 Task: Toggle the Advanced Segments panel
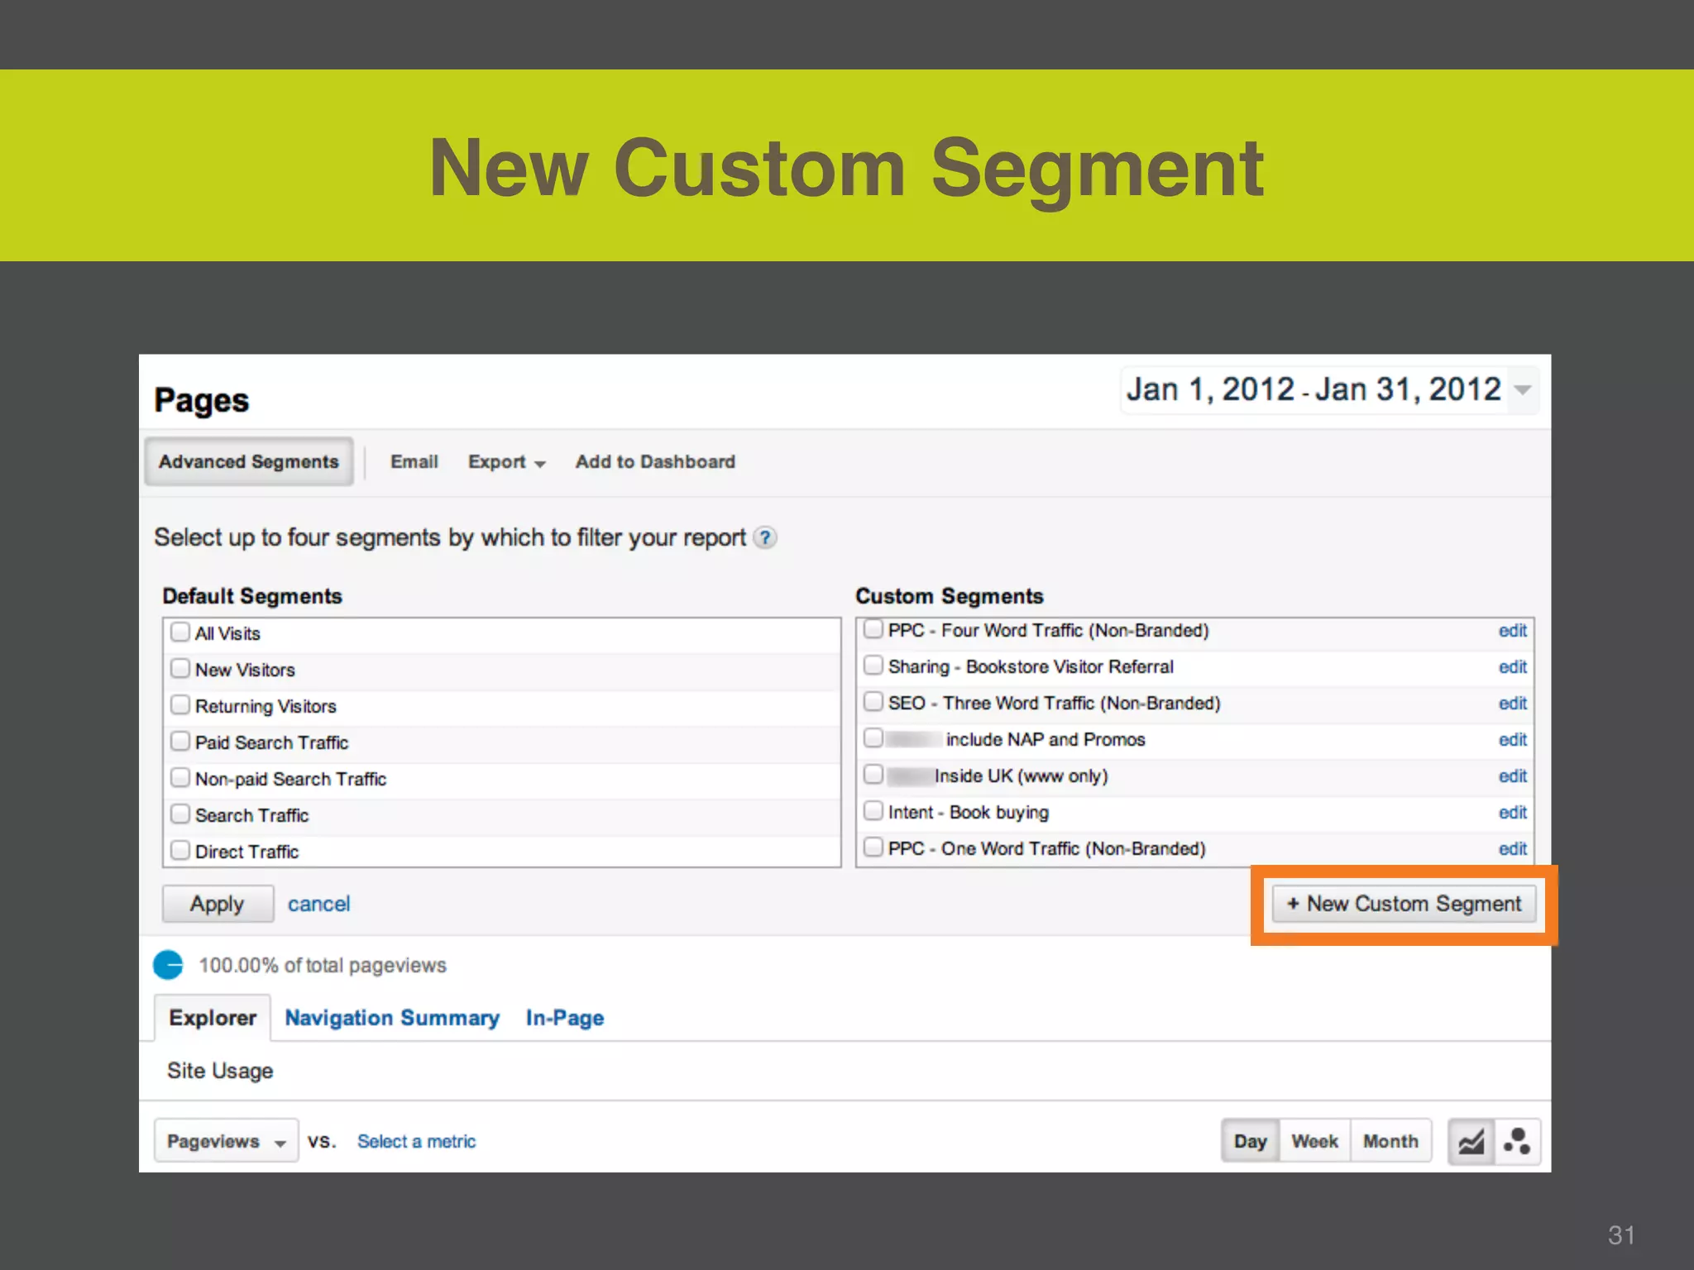click(x=249, y=462)
